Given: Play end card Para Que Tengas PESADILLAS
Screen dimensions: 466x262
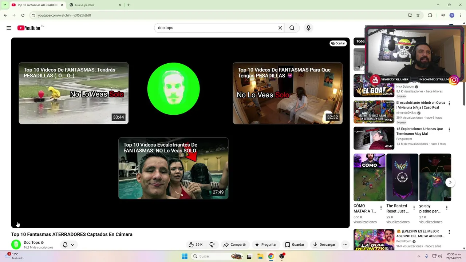Looking at the screenshot, I should point(288,93).
